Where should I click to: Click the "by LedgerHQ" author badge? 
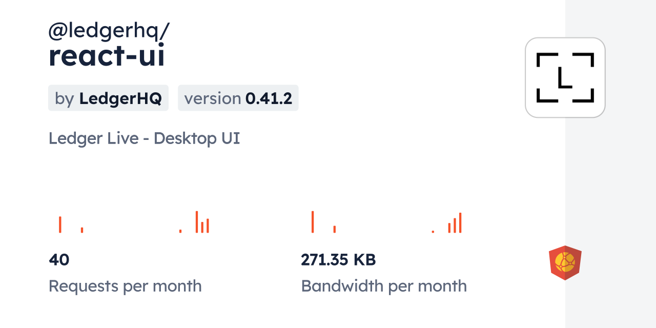click(108, 98)
